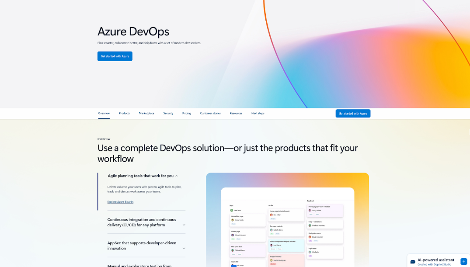Click the OVERVIEW section label
Viewport: 470px width, 267px height.
pos(104,139)
